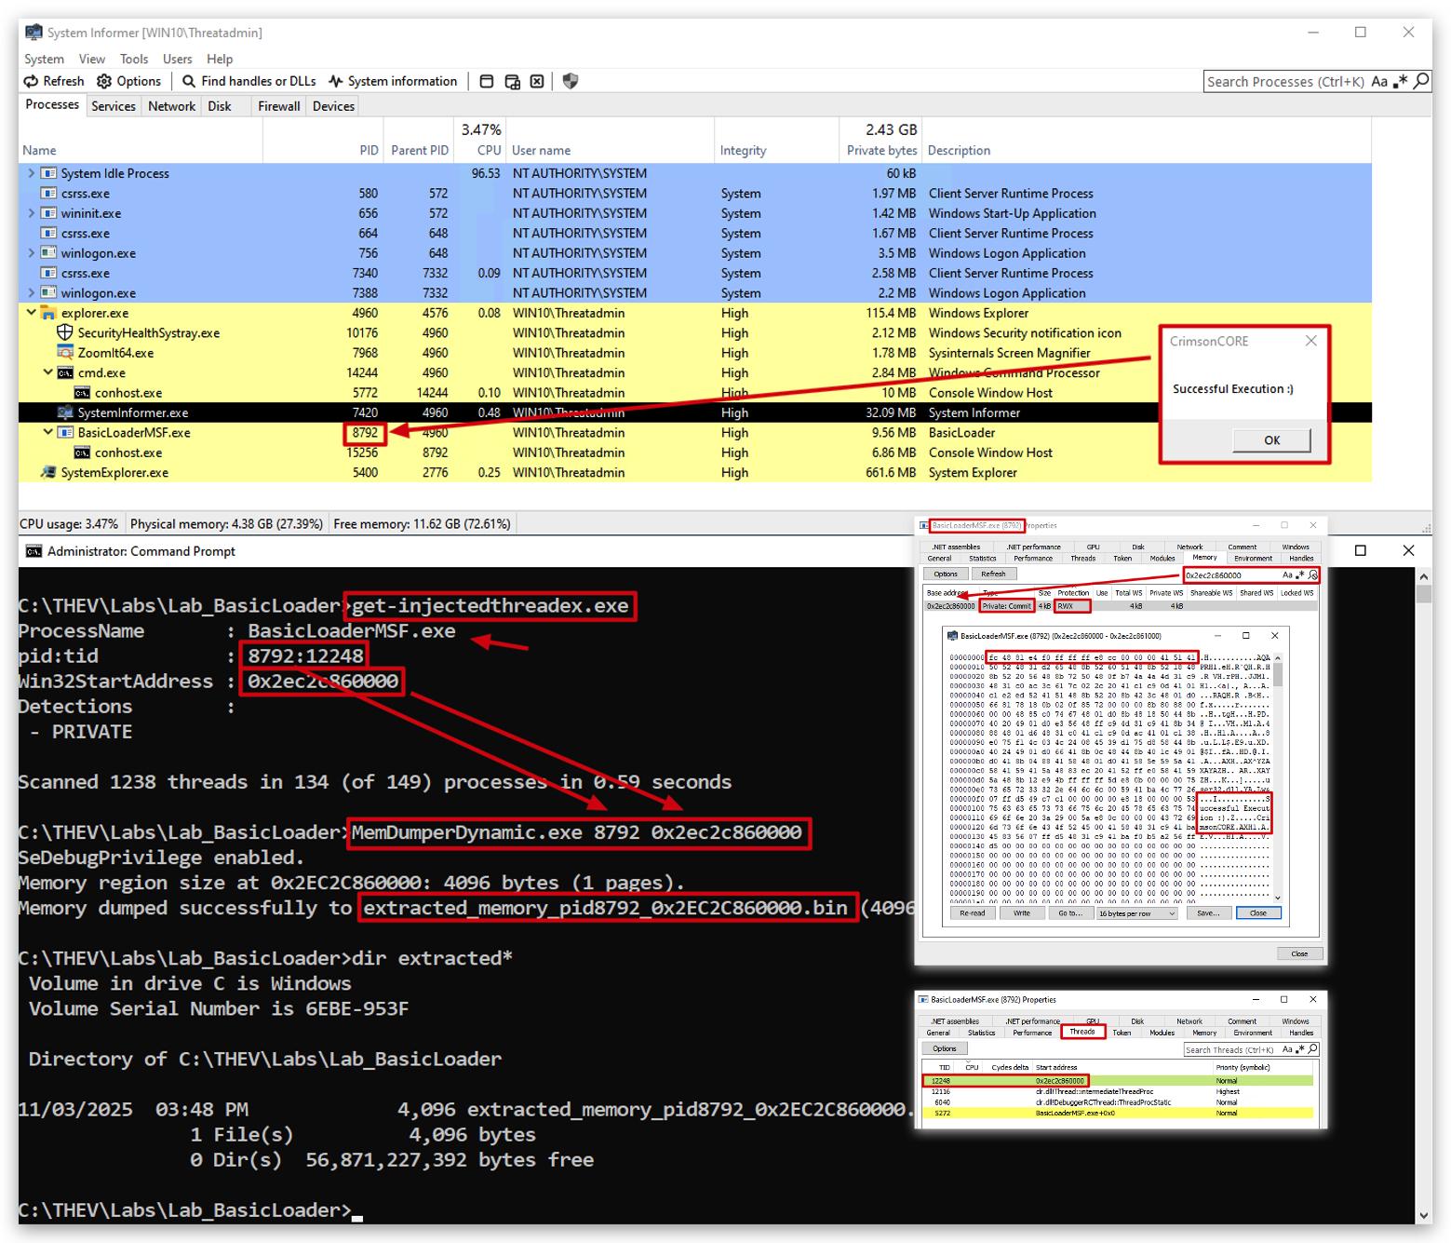This screenshot has width=1451, height=1243.
Task: Open the View menu
Action: pos(92,59)
